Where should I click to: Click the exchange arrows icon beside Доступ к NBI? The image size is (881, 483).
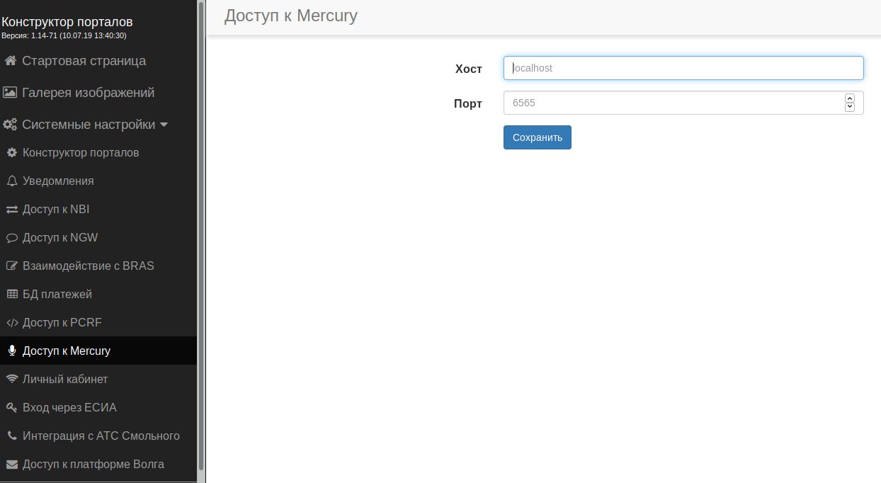coord(11,210)
